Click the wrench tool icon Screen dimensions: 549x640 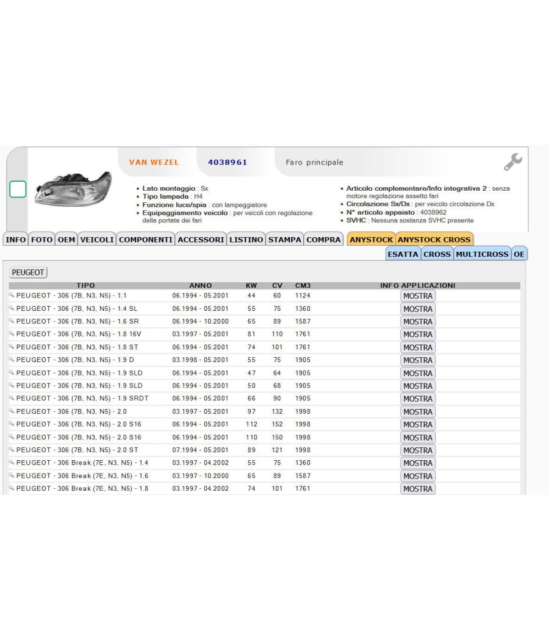(x=512, y=162)
